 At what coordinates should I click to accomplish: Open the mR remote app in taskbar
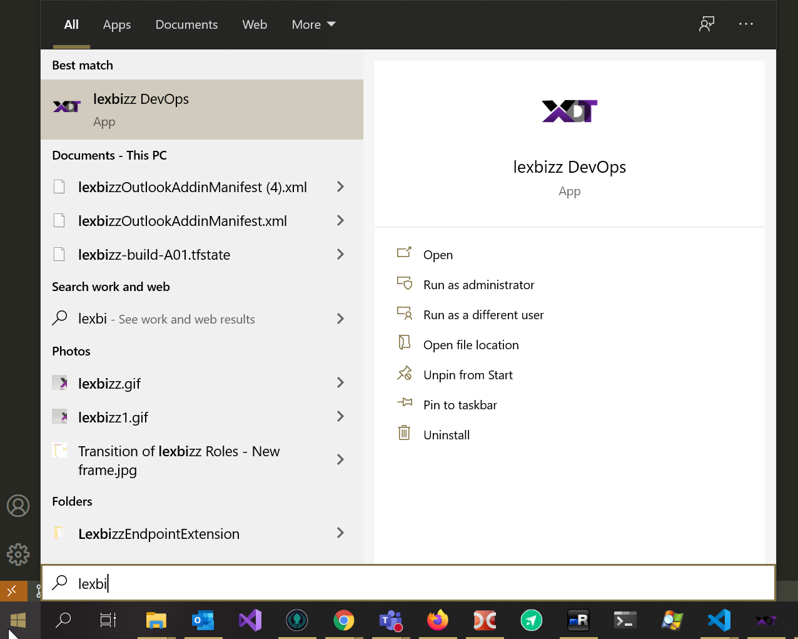[578, 620]
